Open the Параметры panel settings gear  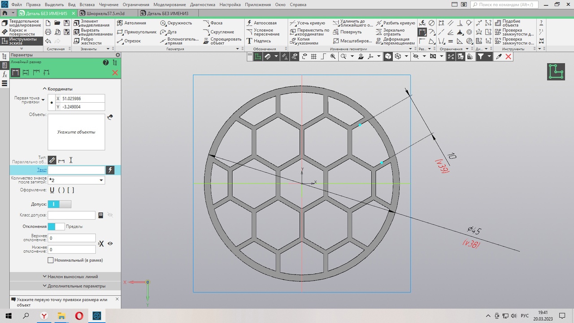point(117,55)
